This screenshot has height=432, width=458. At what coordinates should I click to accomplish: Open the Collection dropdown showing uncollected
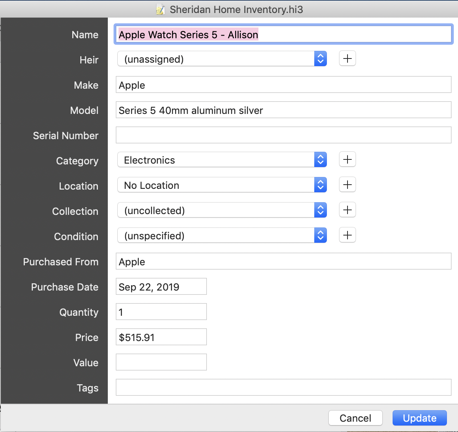pos(222,210)
